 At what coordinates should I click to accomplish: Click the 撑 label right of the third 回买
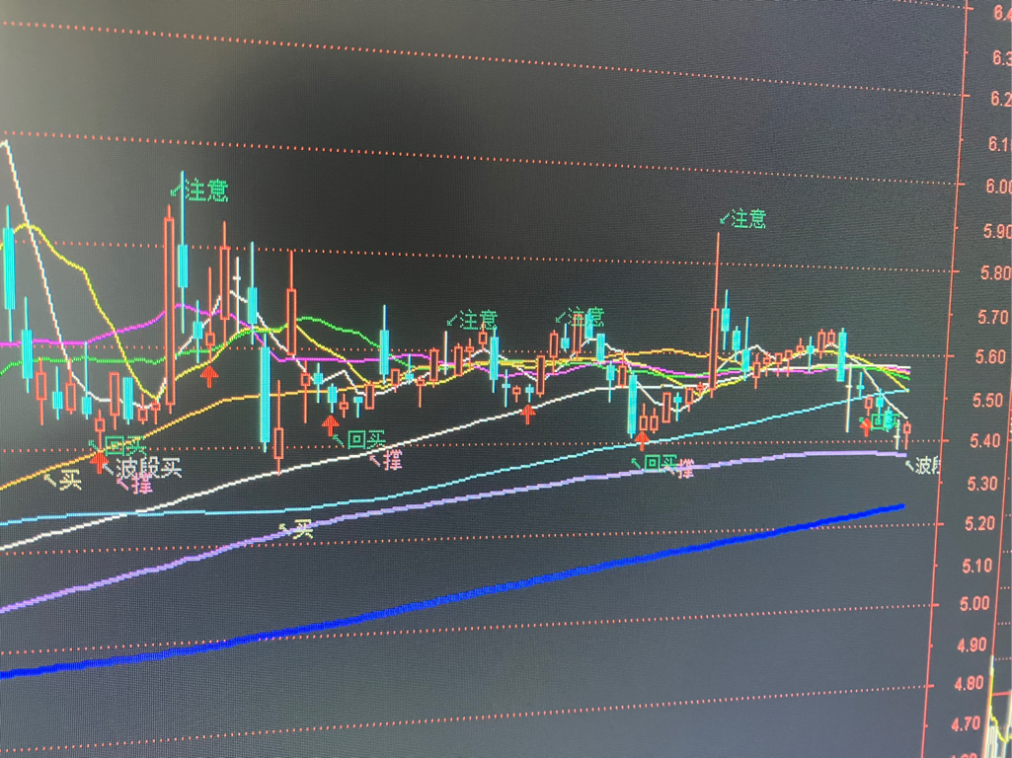click(x=685, y=468)
